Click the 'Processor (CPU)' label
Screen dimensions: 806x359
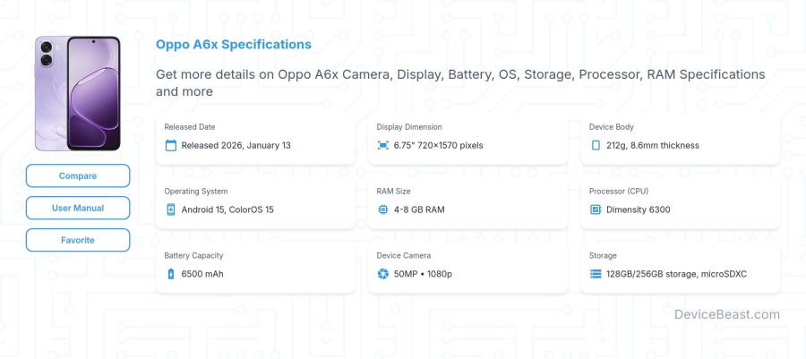coord(618,191)
